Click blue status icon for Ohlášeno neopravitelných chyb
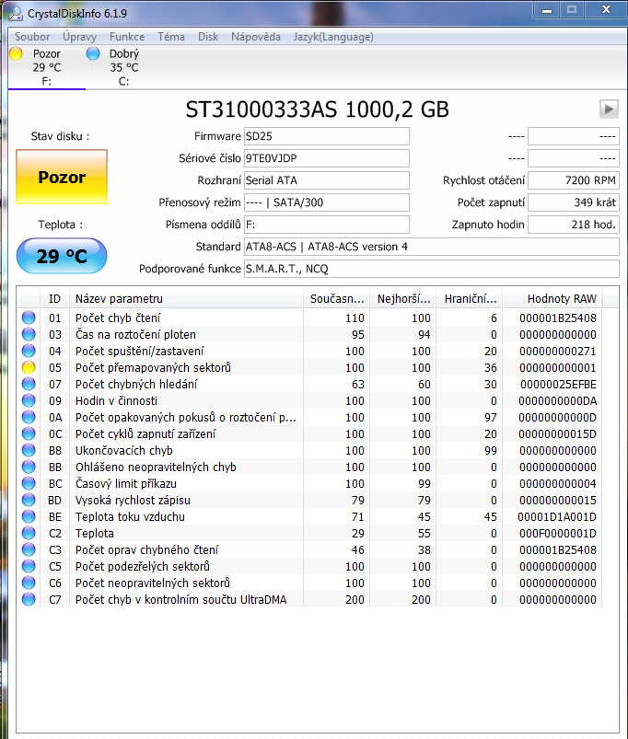 pos(29,467)
